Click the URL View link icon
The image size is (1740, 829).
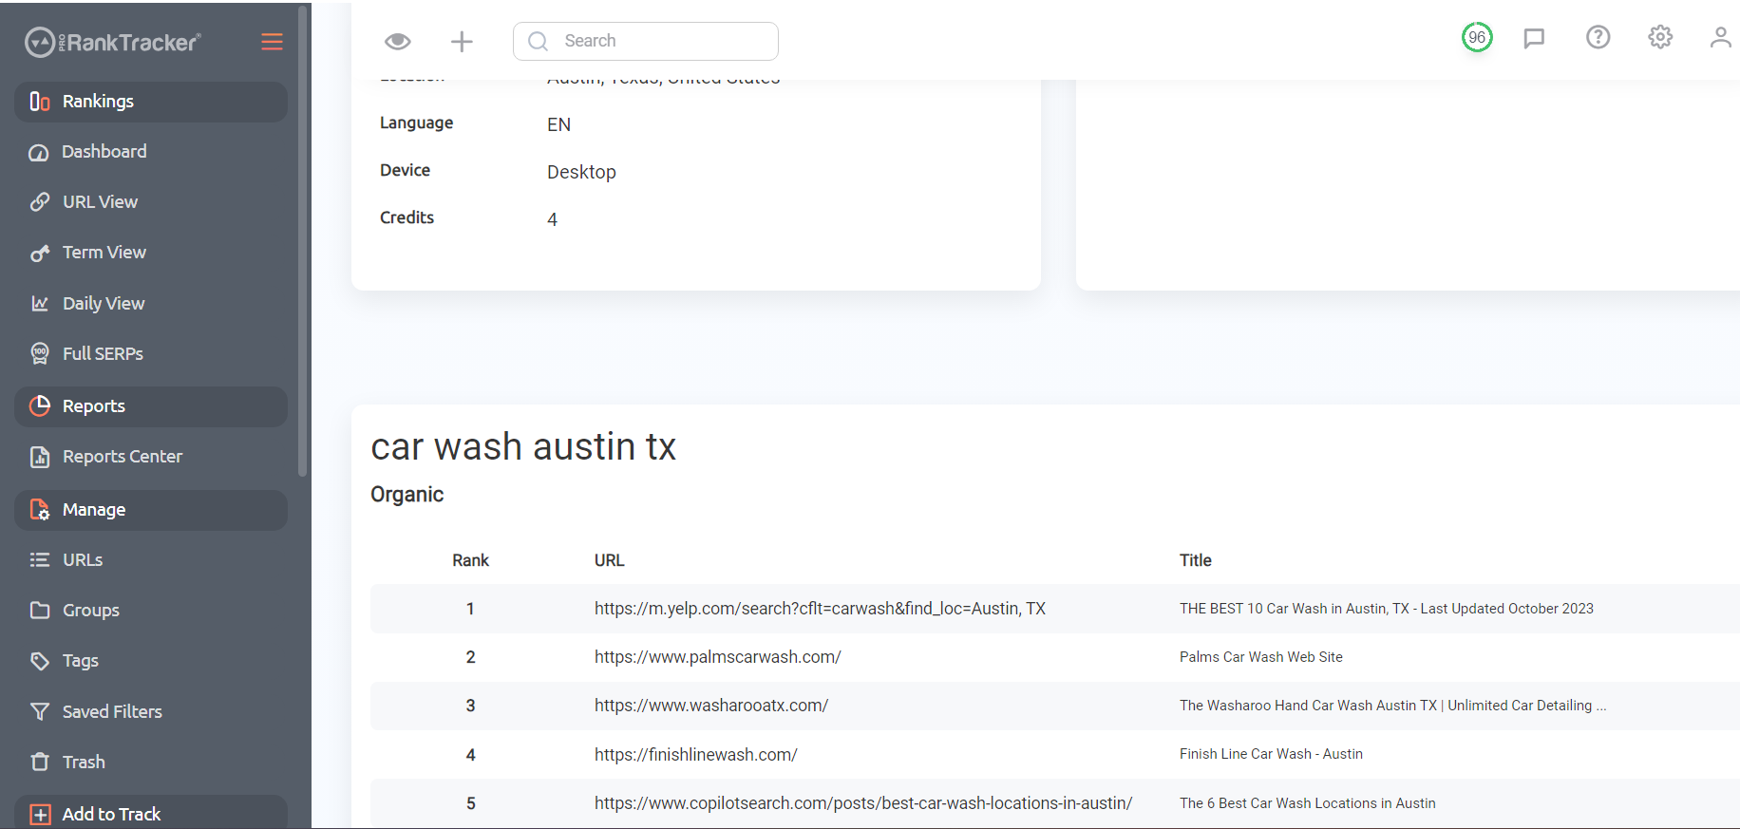pos(40,202)
